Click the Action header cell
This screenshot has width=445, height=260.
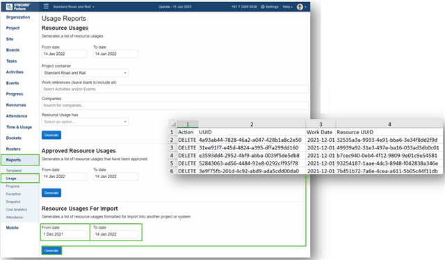(x=187, y=132)
